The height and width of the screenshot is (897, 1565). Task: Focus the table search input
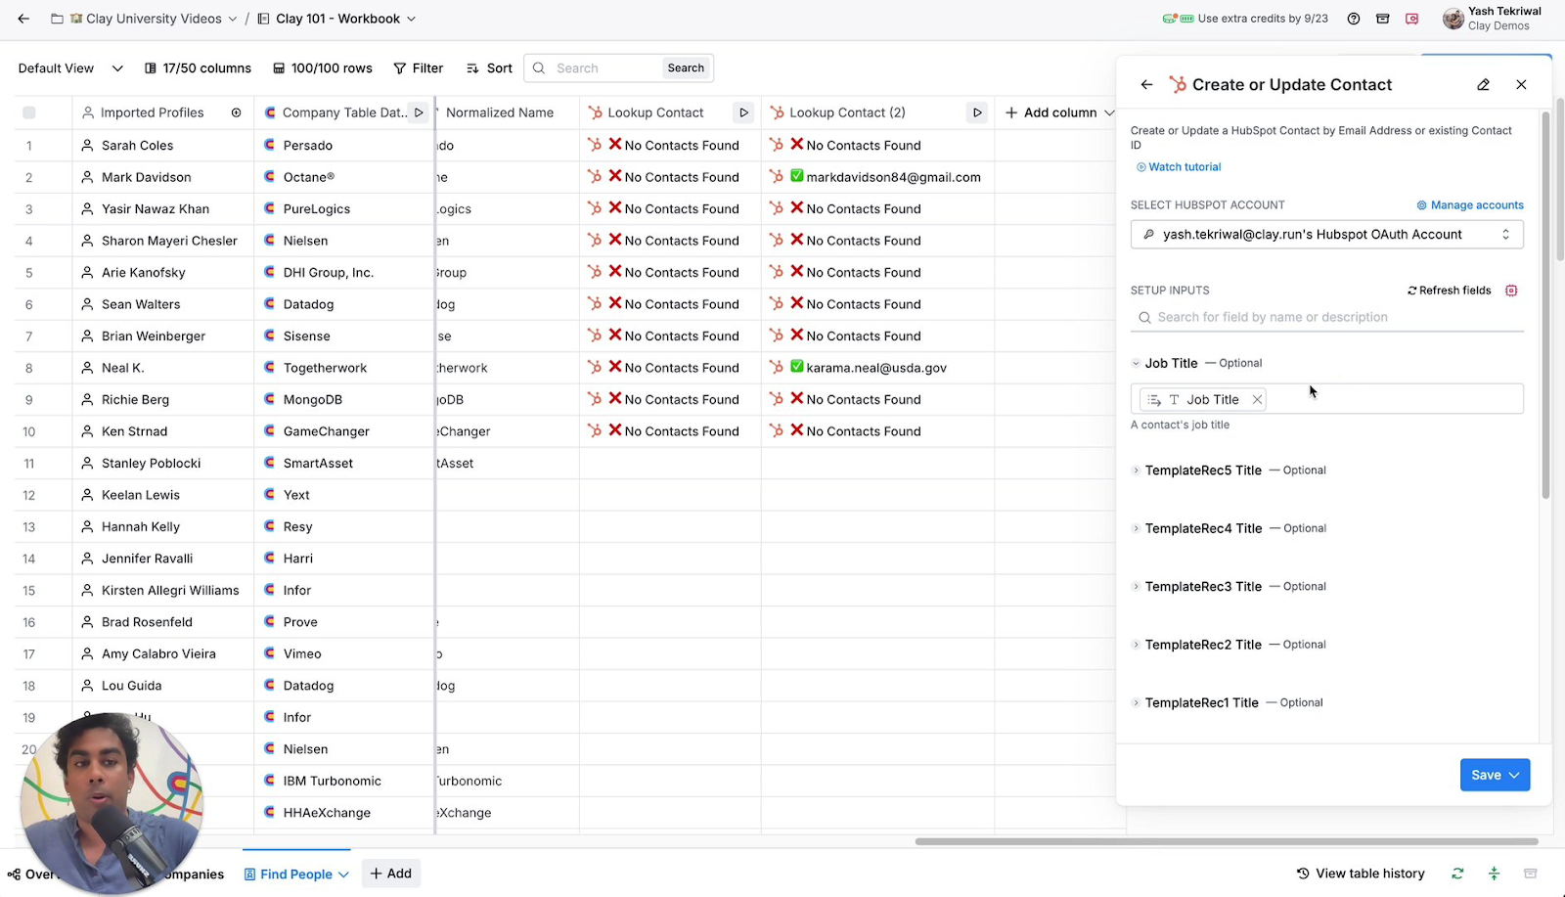pyautogui.click(x=606, y=68)
